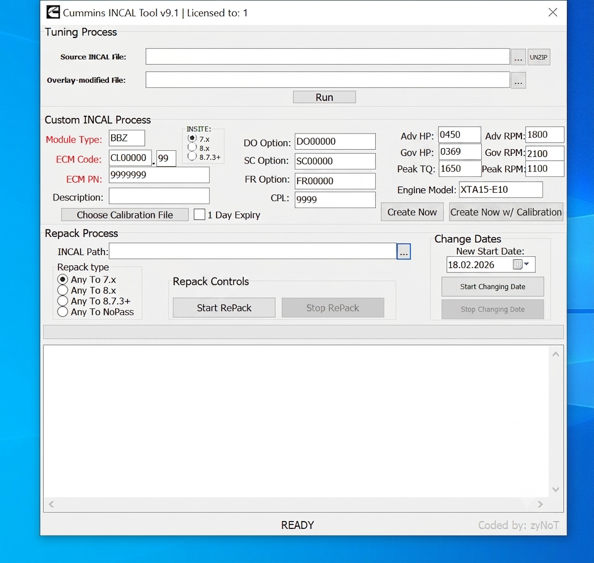Click inside the log output text area
Viewport: 594px width, 563px height.
point(296,421)
